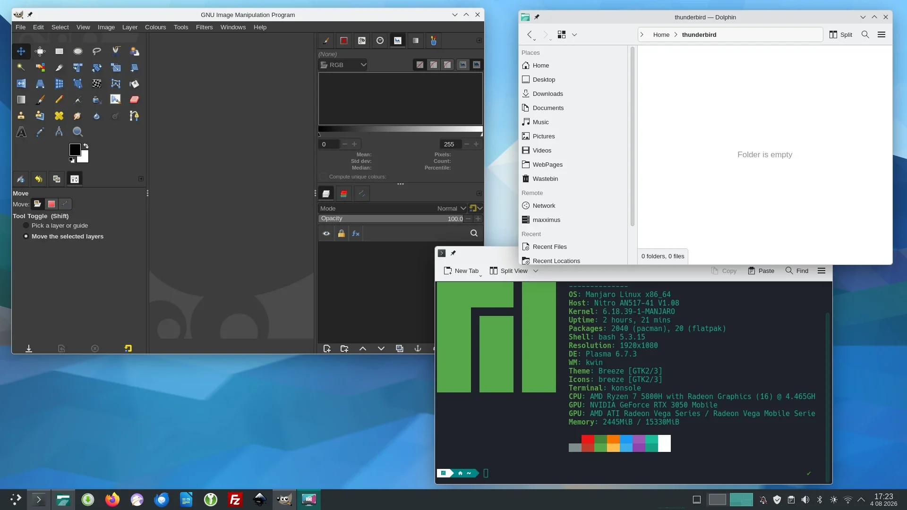Select the Heal tool bandage icon
The height and width of the screenshot is (510, 907).
59,116
